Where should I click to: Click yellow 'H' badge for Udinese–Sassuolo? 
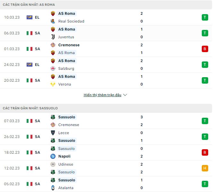click(205, 168)
